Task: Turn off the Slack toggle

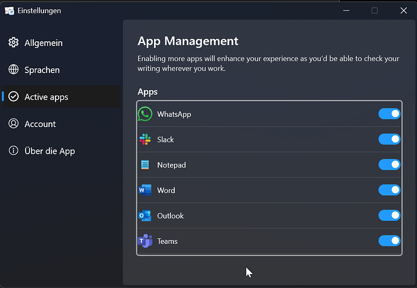Action: 389,139
